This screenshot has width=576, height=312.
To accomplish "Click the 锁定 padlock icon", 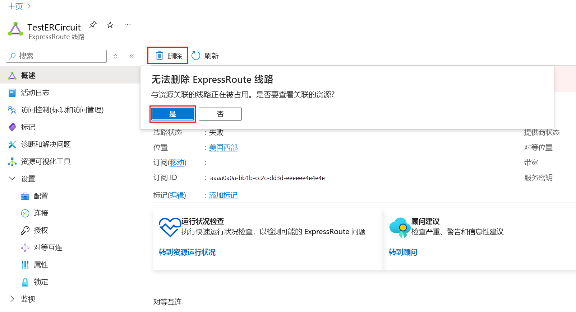I will point(25,282).
